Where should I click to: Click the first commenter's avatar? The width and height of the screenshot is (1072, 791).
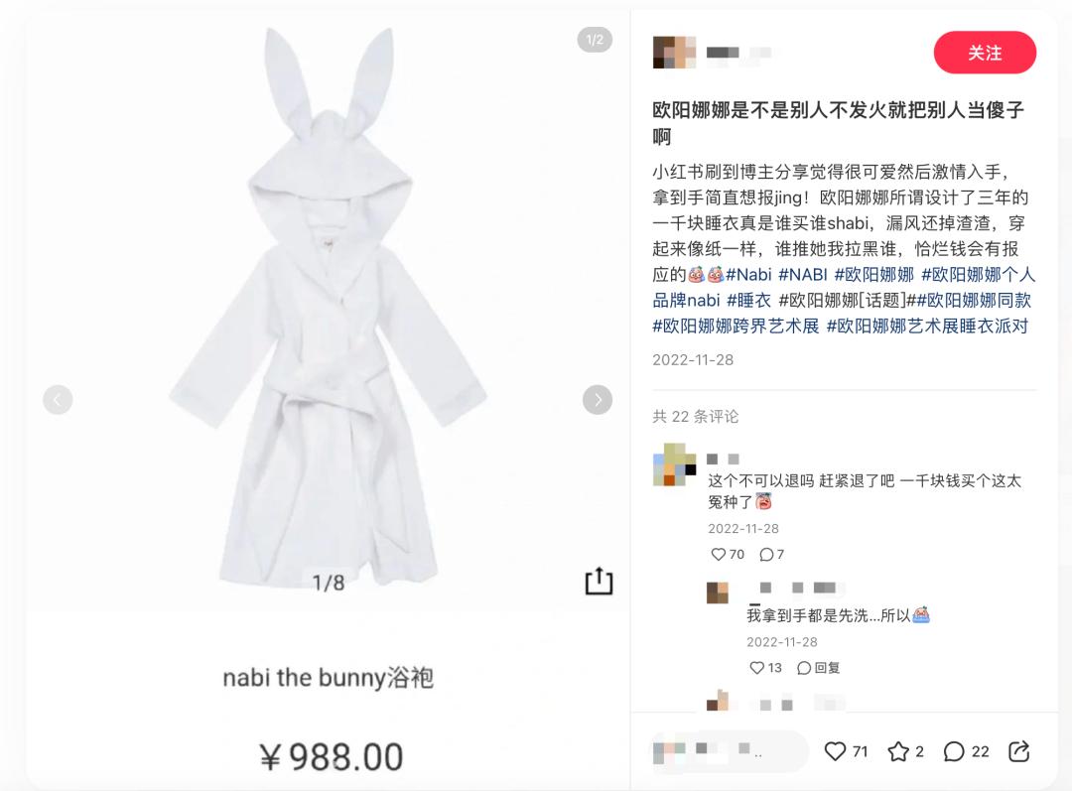pyautogui.click(x=674, y=464)
